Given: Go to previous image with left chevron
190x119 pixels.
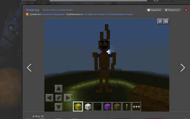Looking at the screenshot, I should coord(29,68).
